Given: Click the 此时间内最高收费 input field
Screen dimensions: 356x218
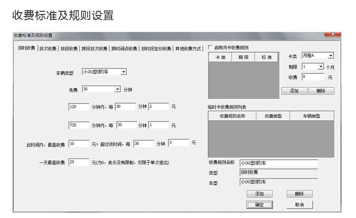Looking at the screenshot, I should coord(79,144).
